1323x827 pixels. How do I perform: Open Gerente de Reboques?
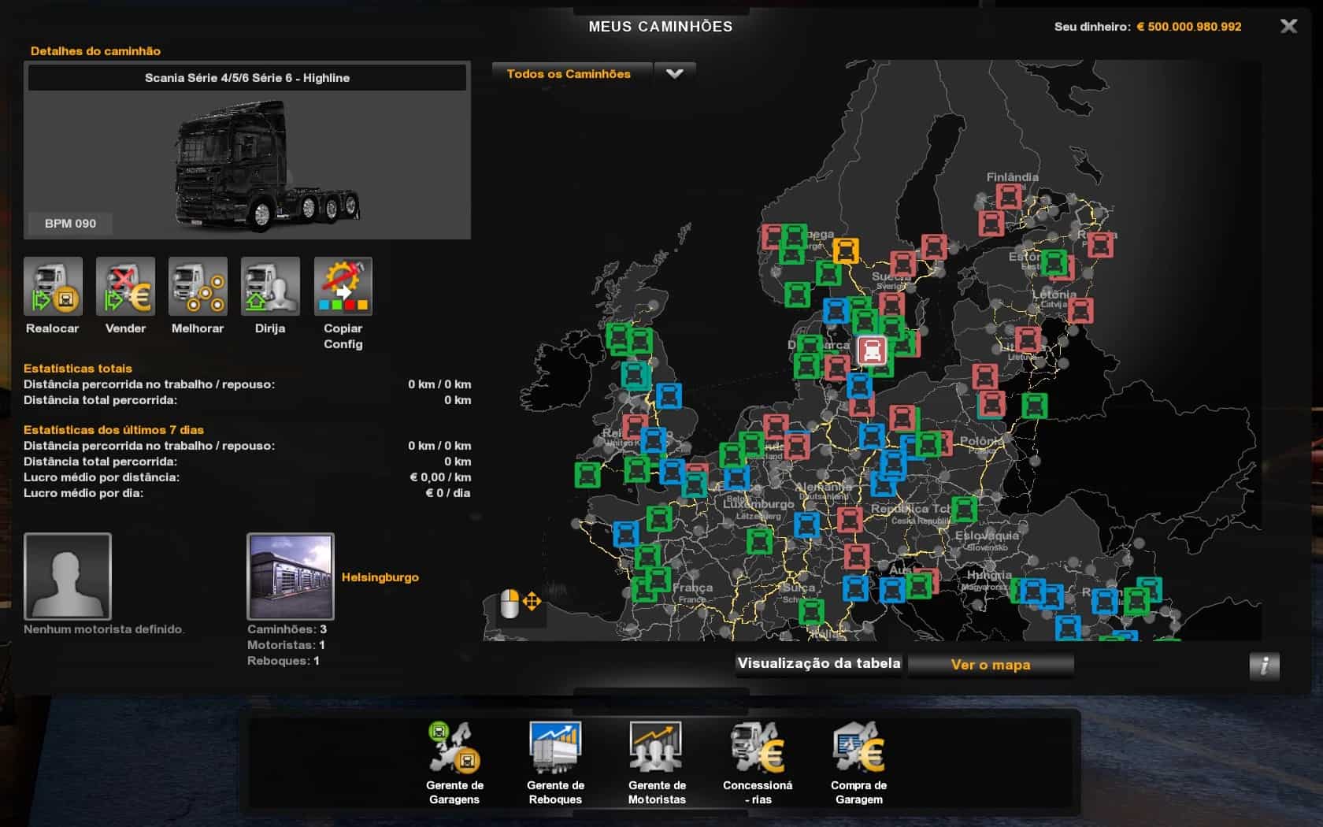[x=555, y=748]
